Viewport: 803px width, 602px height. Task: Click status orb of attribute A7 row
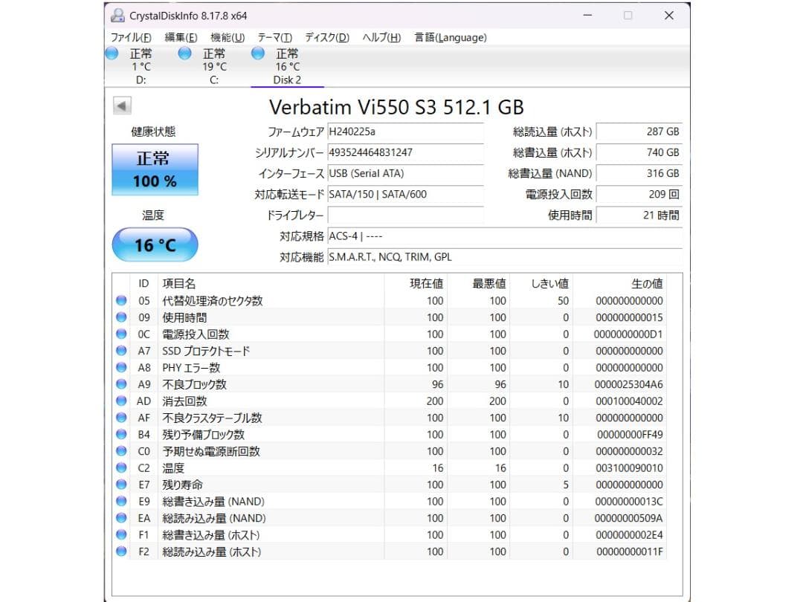(x=121, y=351)
